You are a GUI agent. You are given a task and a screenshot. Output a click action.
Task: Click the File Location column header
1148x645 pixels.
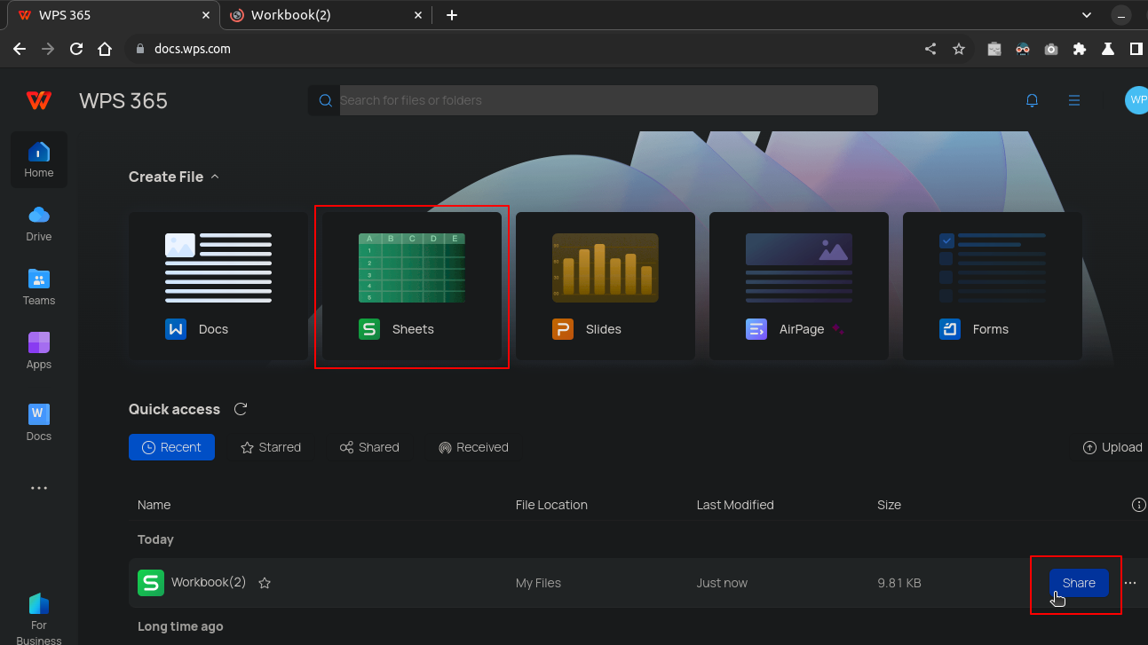pyautogui.click(x=551, y=505)
